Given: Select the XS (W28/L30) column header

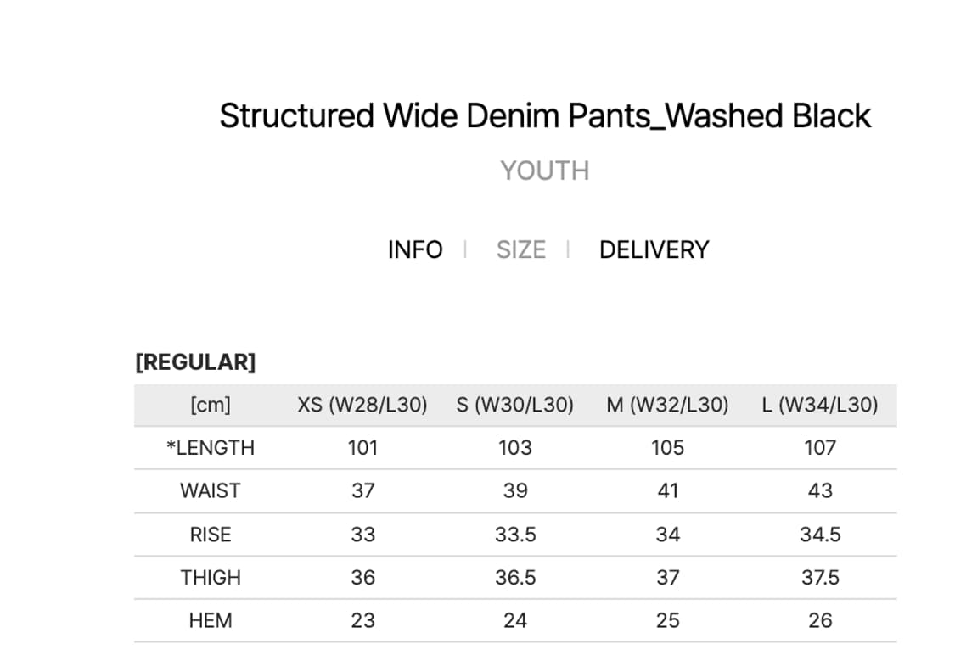Looking at the screenshot, I should 362,405.
